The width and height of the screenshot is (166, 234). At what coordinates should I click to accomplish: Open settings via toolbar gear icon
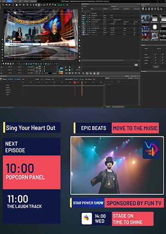click(55, 5)
